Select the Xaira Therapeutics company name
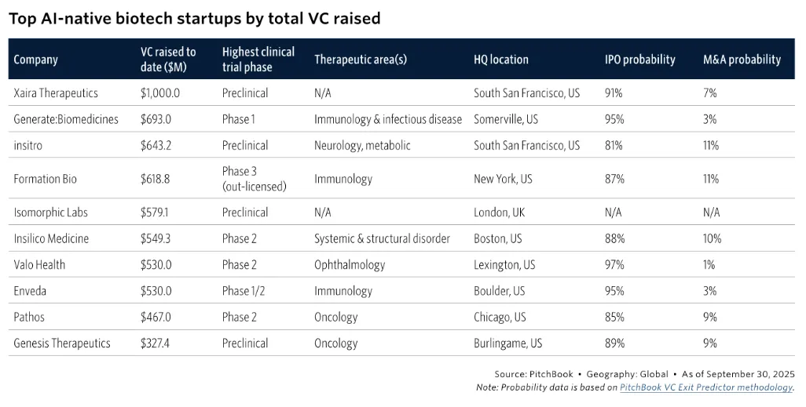Viewport: 806px width, 407px height. pos(56,93)
